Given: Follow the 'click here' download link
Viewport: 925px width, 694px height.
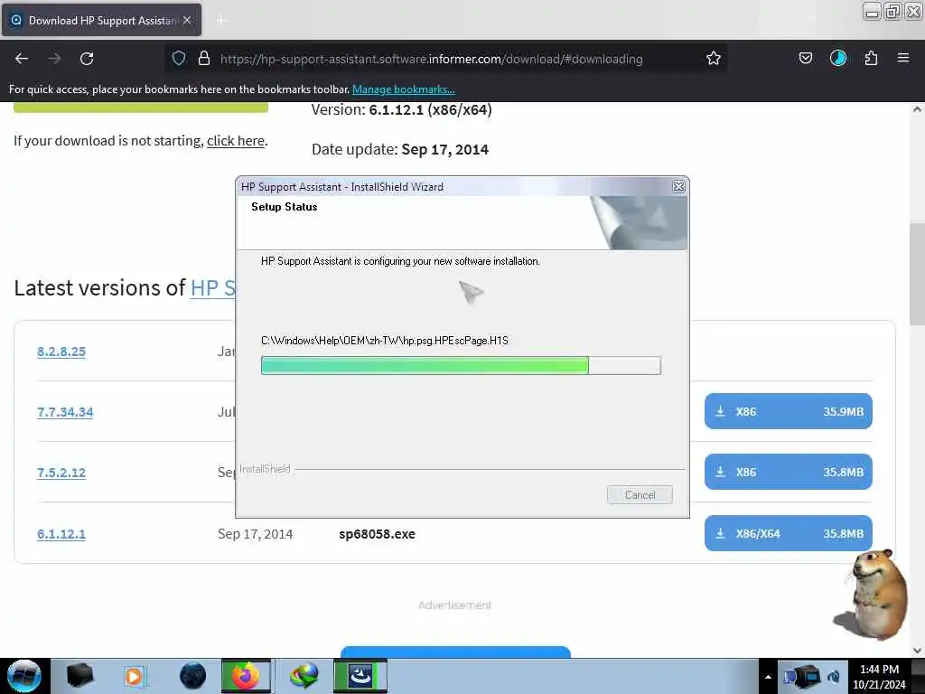Looking at the screenshot, I should (x=236, y=141).
